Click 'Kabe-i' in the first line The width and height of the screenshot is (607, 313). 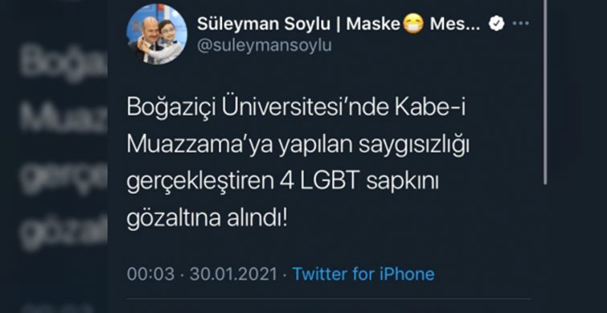429,108
